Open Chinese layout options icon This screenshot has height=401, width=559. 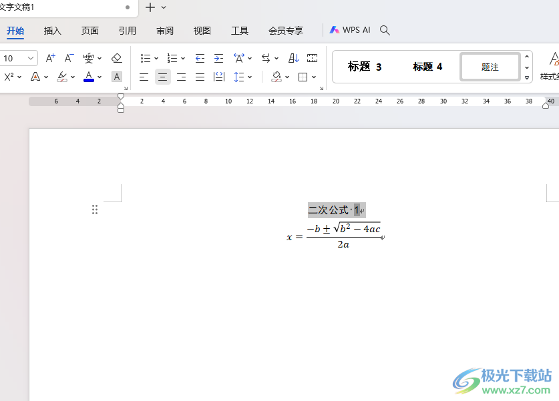point(239,58)
